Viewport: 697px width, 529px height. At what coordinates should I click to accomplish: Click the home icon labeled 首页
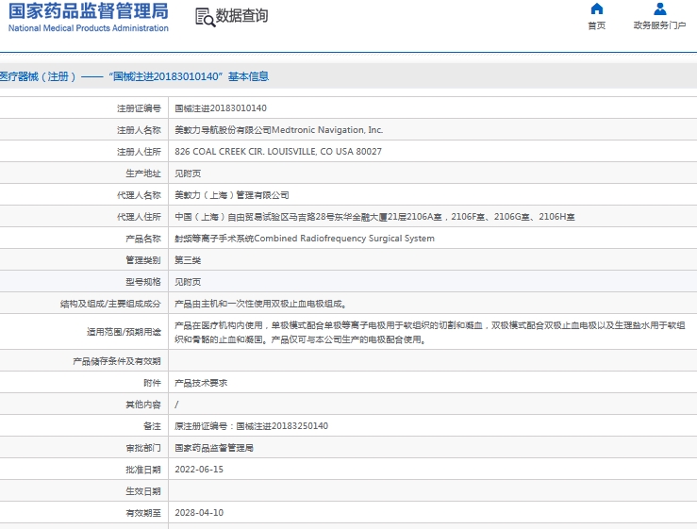596,8
